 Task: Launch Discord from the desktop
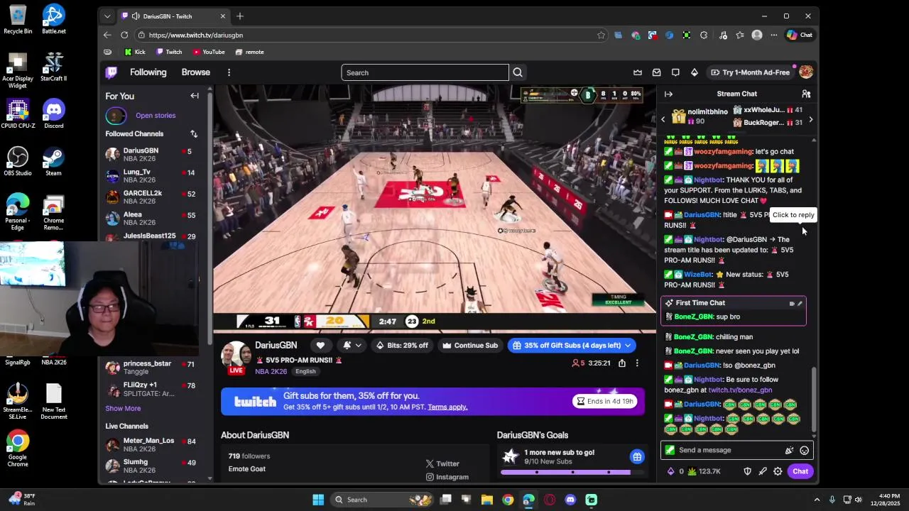click(53, 114)
